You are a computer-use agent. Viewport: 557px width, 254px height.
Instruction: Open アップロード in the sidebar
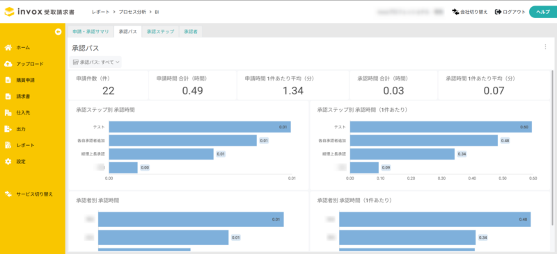click(30, 64)
